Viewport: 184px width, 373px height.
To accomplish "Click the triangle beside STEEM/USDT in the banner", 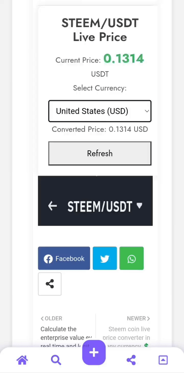I will (x=139, y=205).
